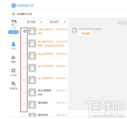Screen dimensions: 127x119
Task: Click the 切换账号 switch account button
Action: (13, 32)
